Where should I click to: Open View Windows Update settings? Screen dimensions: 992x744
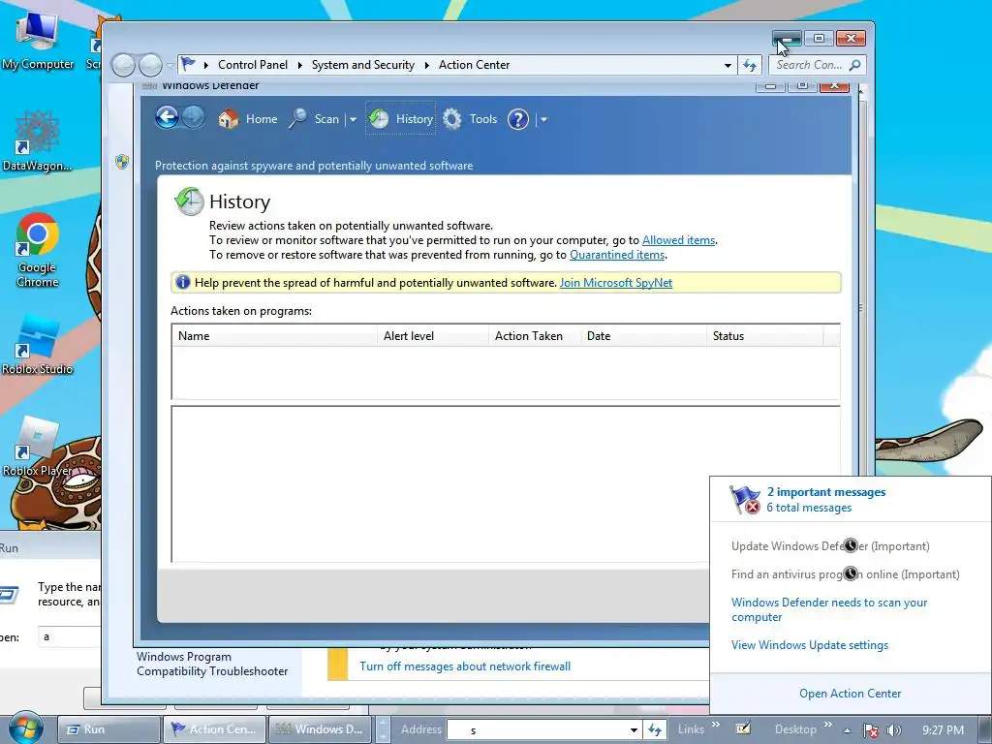(810, 645)
